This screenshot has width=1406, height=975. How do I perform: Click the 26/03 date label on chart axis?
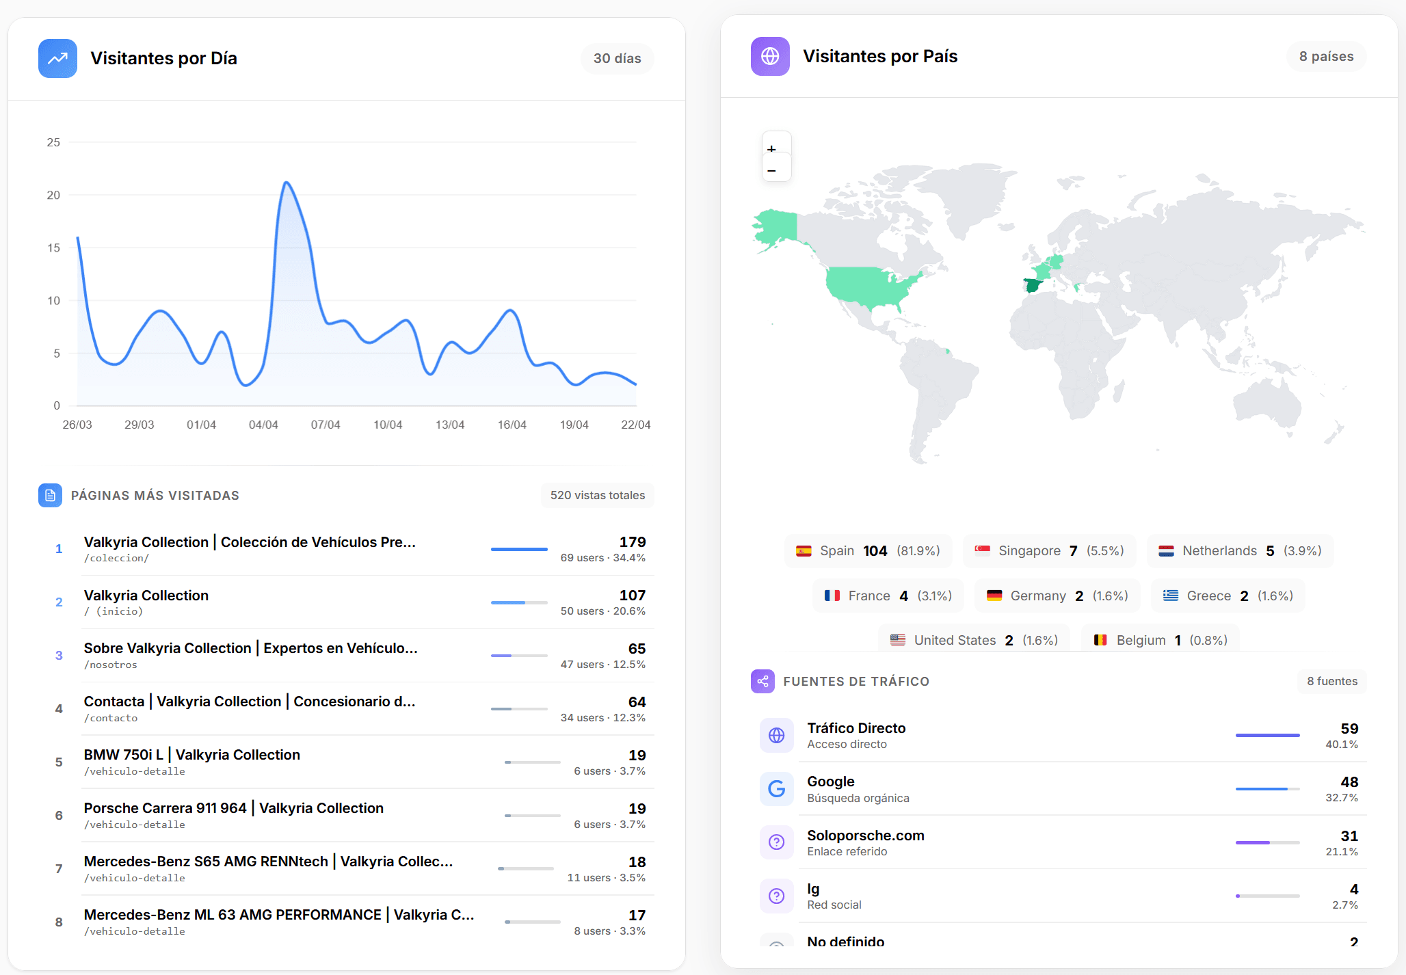(77, 425)
